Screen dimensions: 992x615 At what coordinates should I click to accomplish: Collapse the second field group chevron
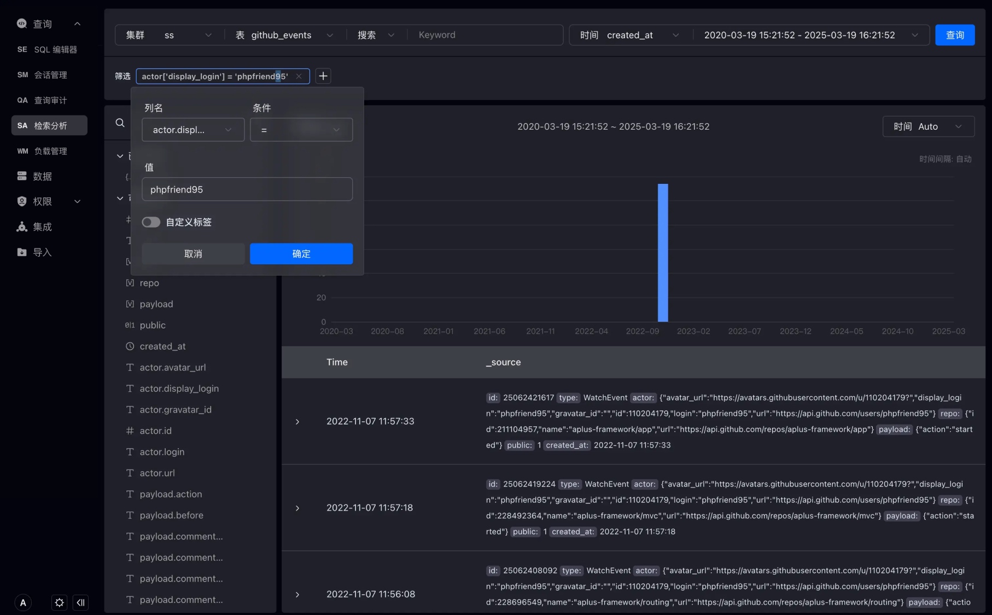pos(120,198)
